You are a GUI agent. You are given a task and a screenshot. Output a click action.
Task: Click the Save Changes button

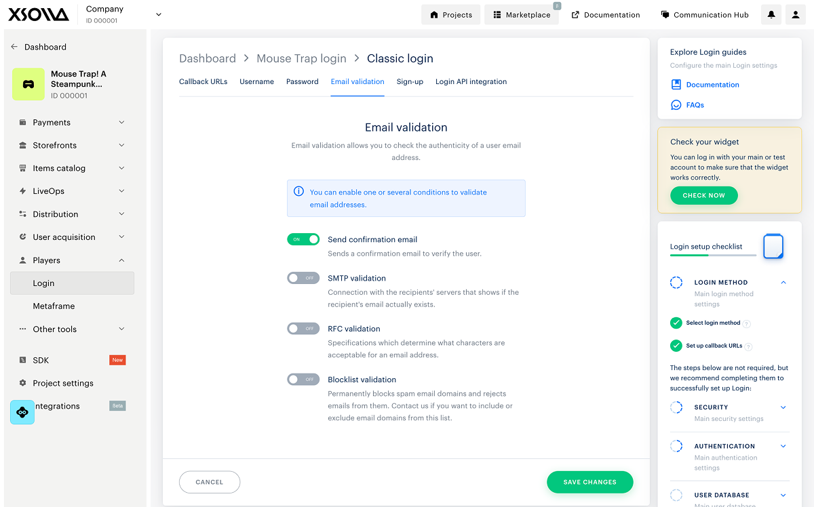pyautogui.click(x=589, y=482)
